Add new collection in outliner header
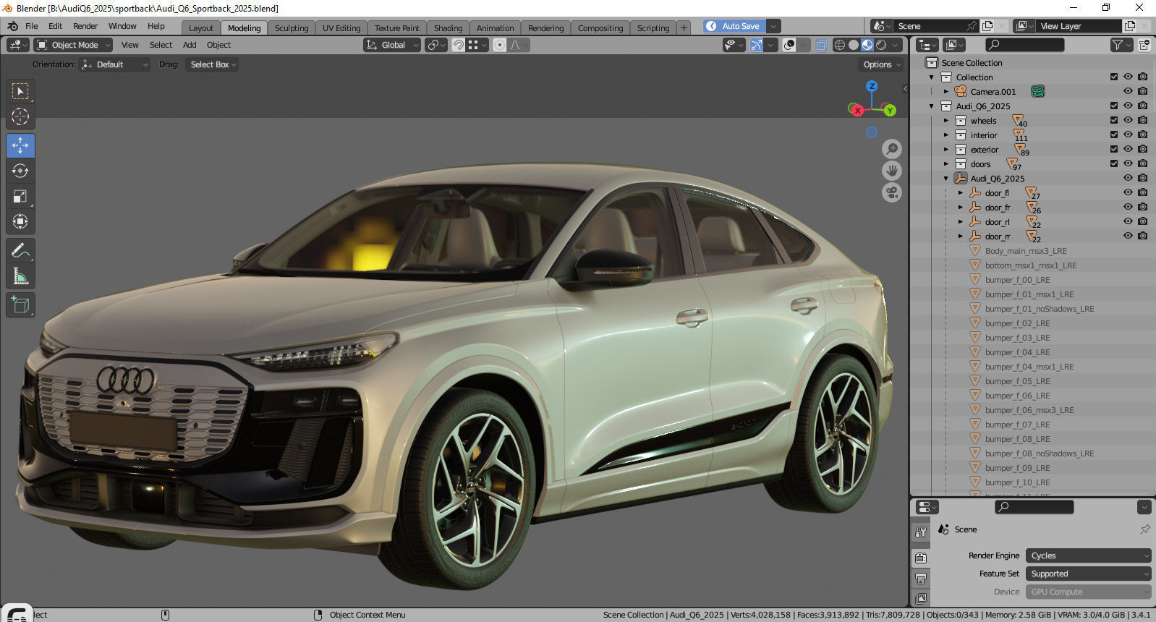The height and width of the screenshot is (622, 1156). (1144, 45)
